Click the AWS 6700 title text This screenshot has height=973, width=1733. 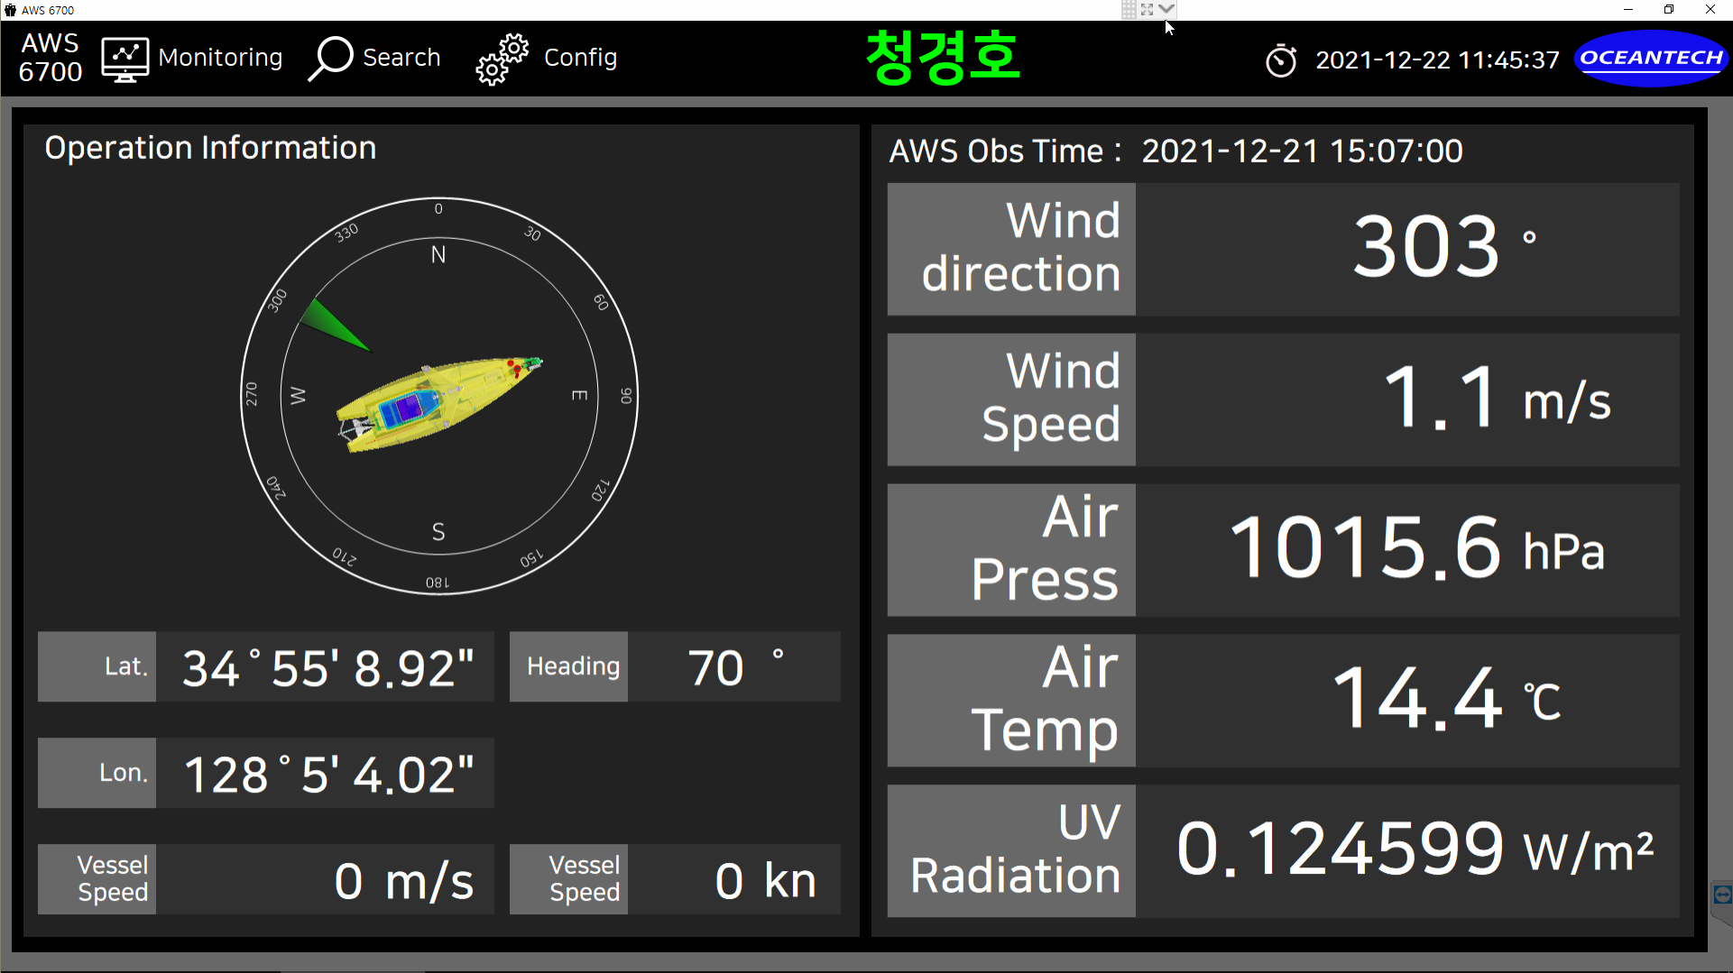pos(51,58)
